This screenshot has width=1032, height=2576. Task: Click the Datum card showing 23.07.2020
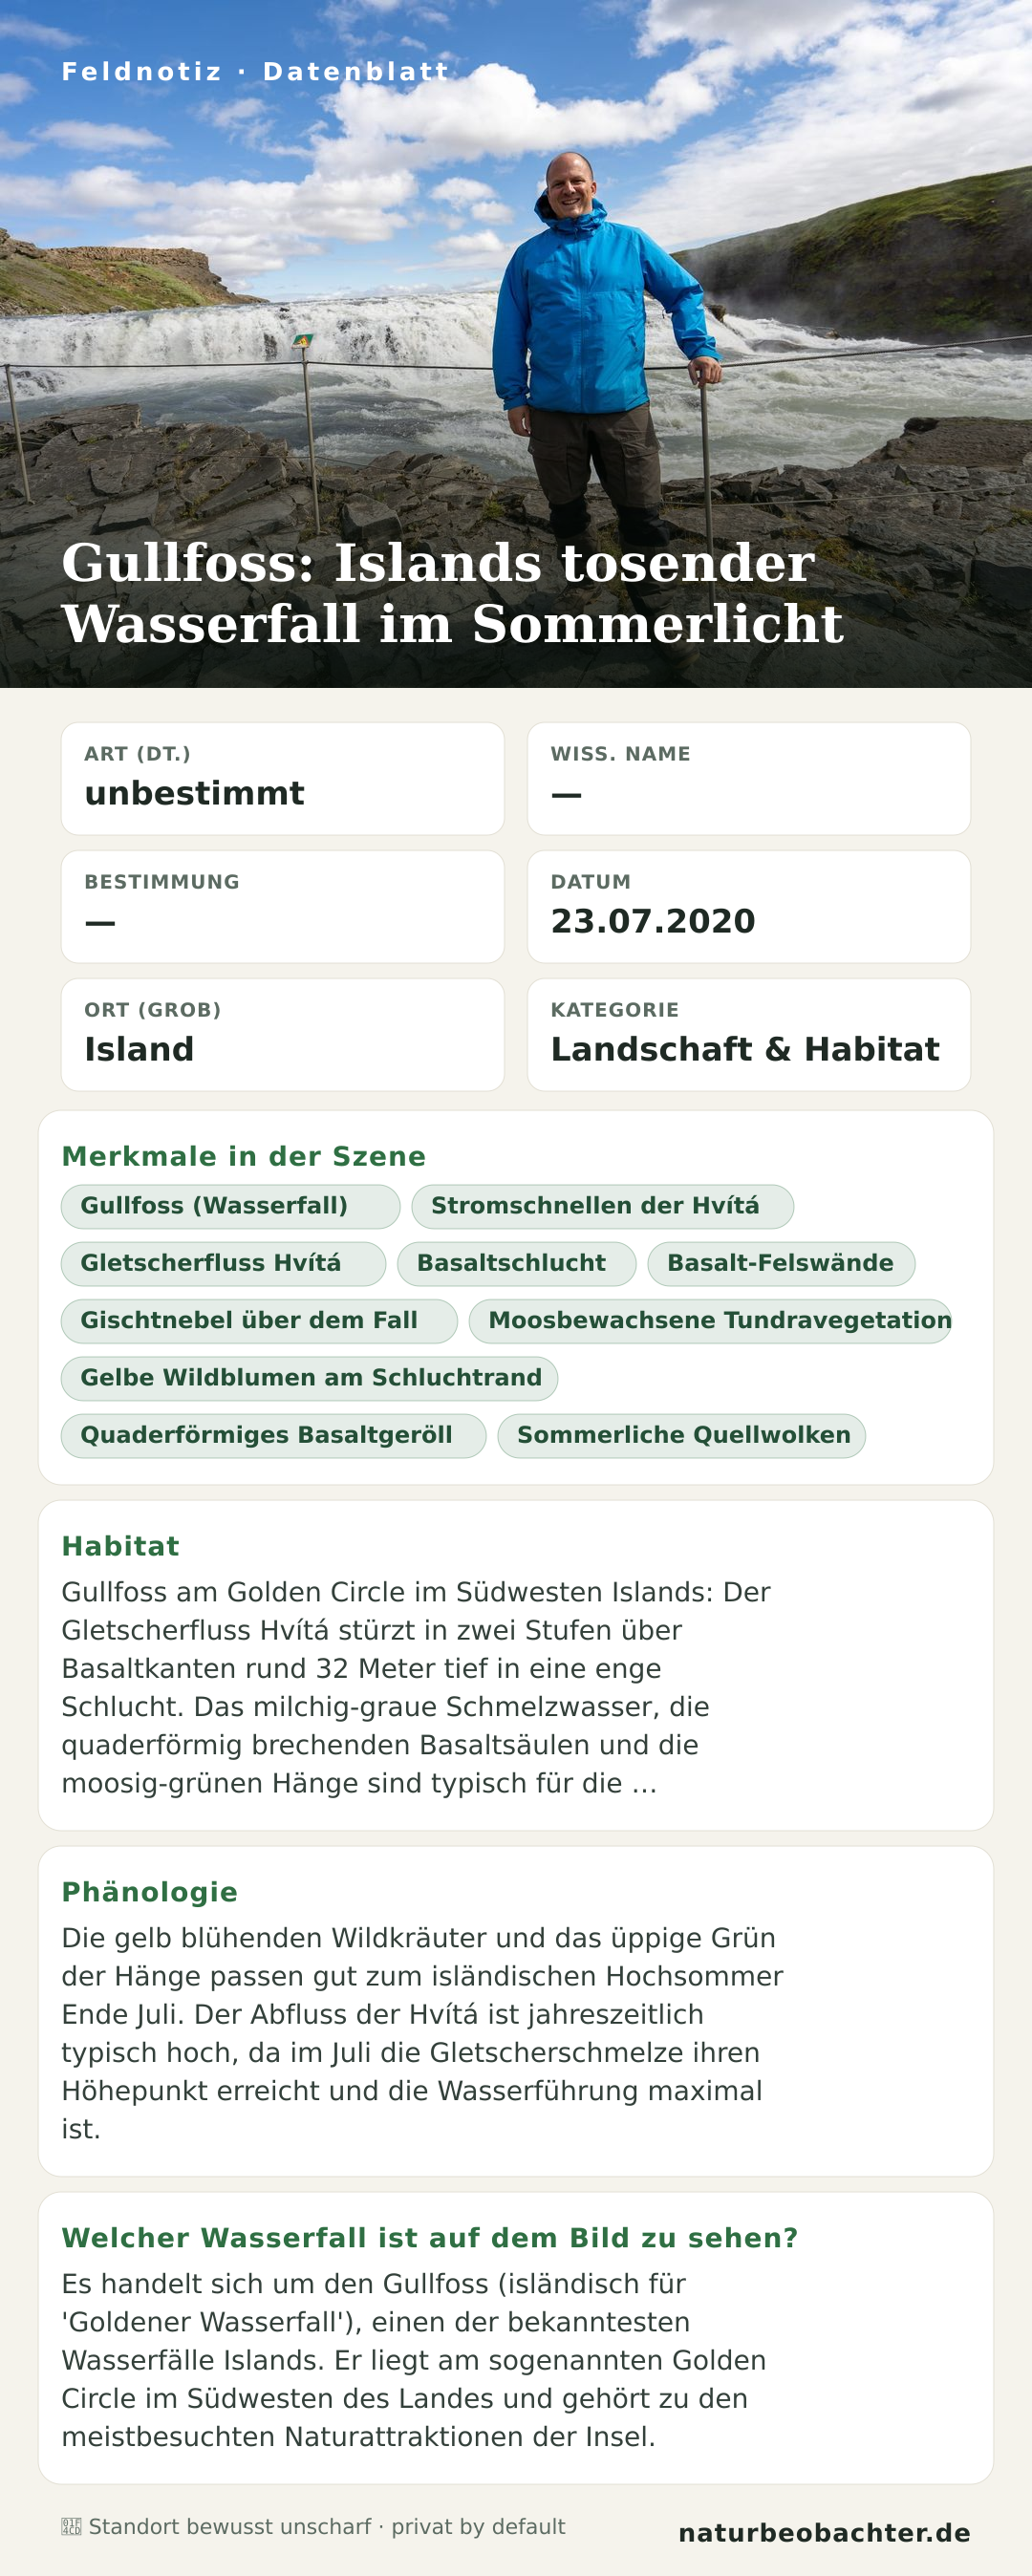point(749,907)
